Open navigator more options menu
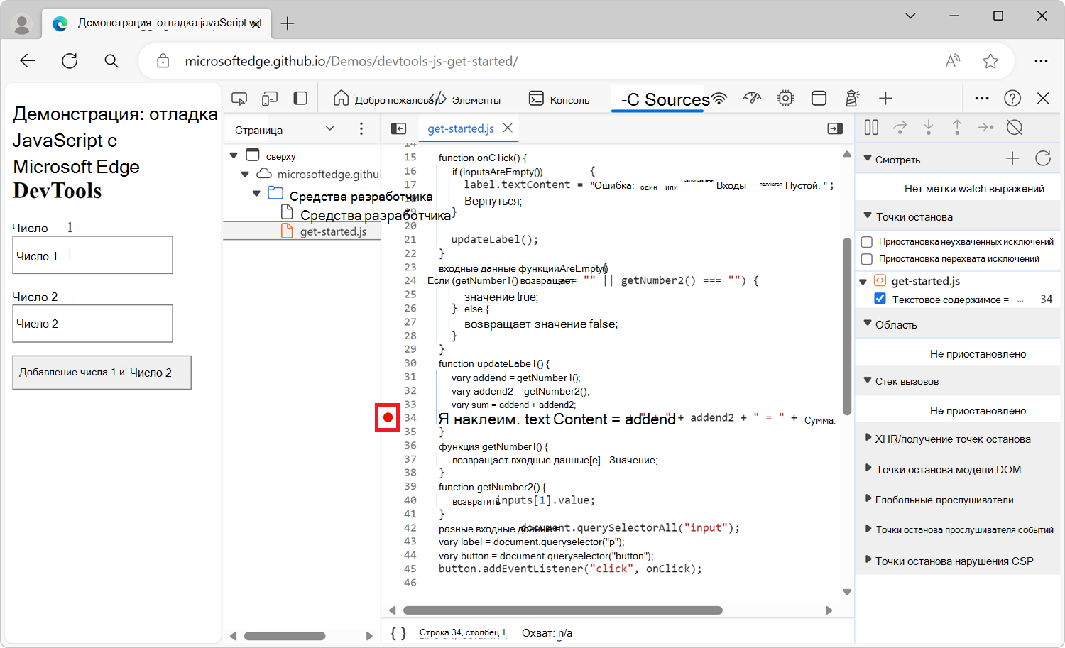The height and width of the screenshot is (648, 1065). click(x=361, y=128)
